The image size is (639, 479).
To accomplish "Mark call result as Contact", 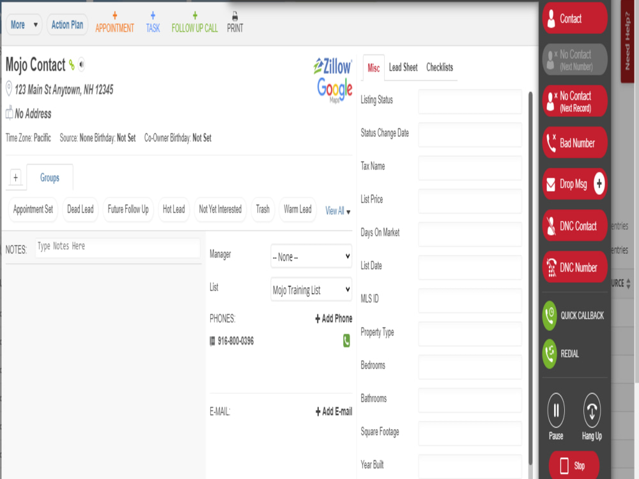I will point(574,19).
